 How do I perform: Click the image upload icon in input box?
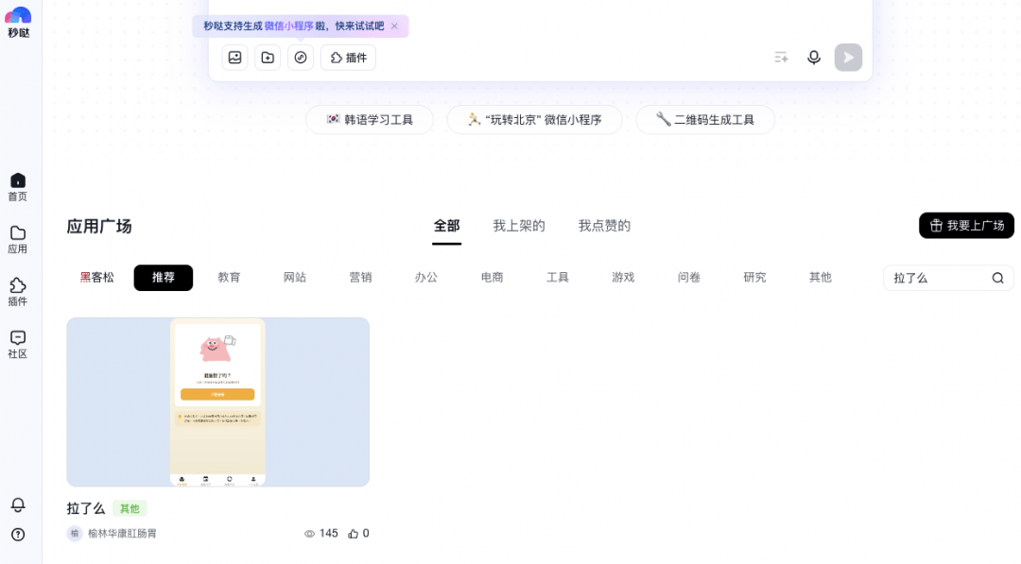click(234, 58)
